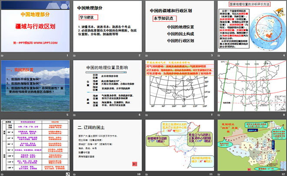Click slide number 6 label
The height and width of the screenshot is (176, 287).
140,115
